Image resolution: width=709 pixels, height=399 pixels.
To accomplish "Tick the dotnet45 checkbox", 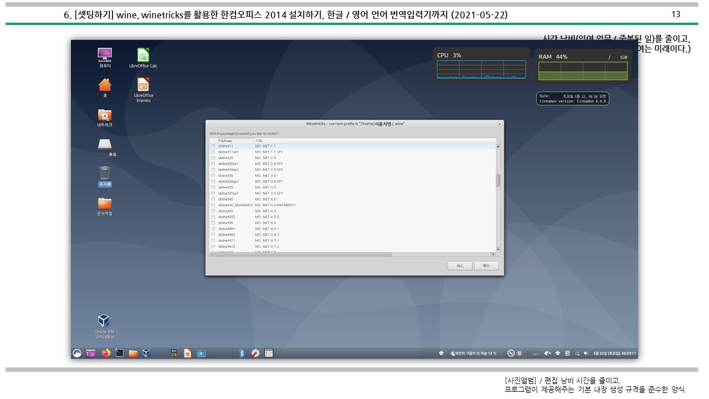I will 213,211.
